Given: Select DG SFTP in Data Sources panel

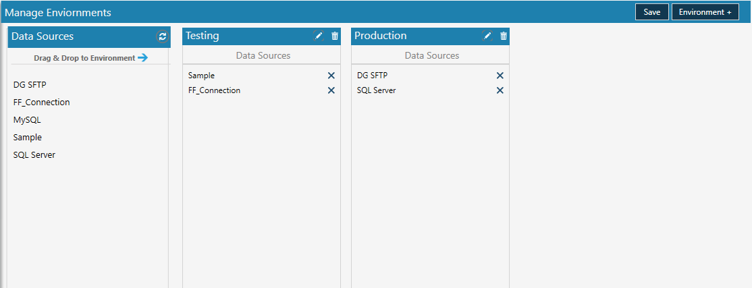Looking at the screenshot, I should [x=30, y=85].
